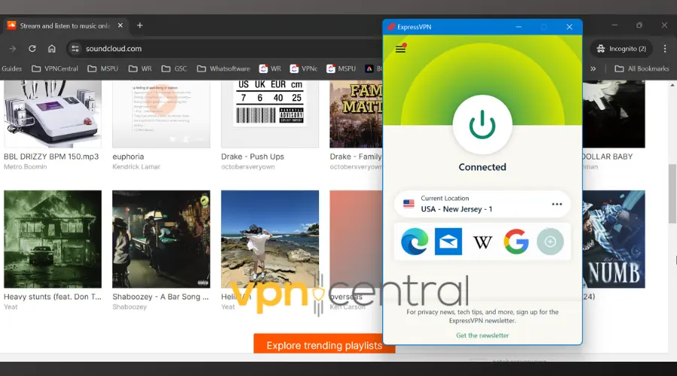Open BBL DRIZZY BPM 150.mp3 cover
Viewport: 677px width, 376px height.
[53, 114]
